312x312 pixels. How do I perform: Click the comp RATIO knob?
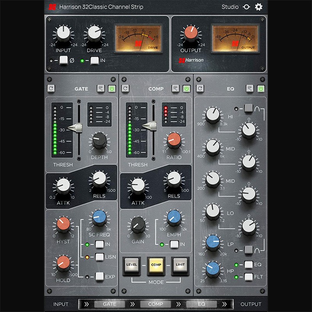point(174,140)
